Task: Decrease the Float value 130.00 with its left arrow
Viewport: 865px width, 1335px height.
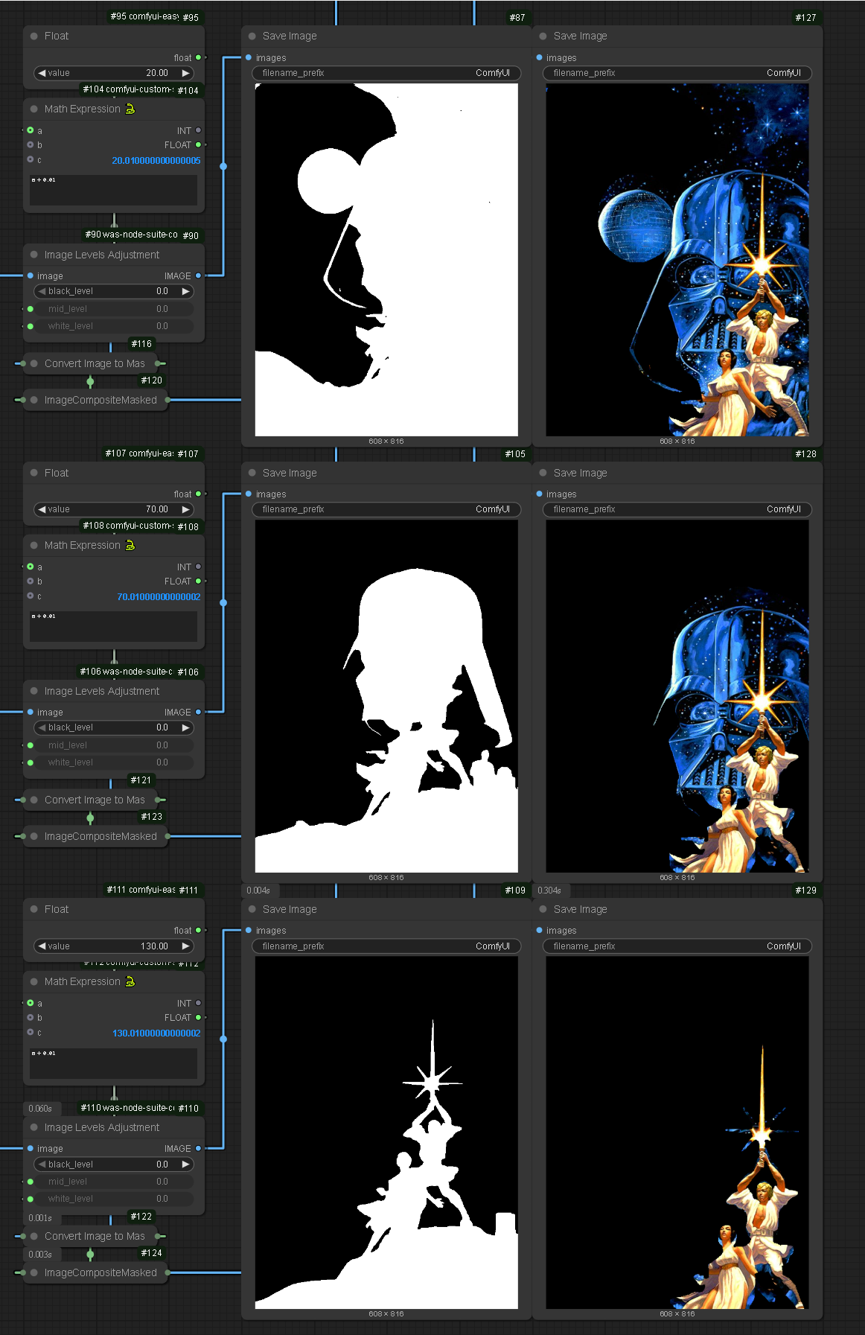Action: [42, 946]
